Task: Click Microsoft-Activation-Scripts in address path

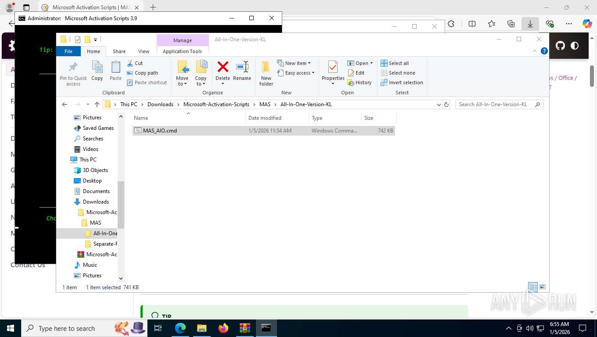Action: pyautogui.click(x=216, y=104)
